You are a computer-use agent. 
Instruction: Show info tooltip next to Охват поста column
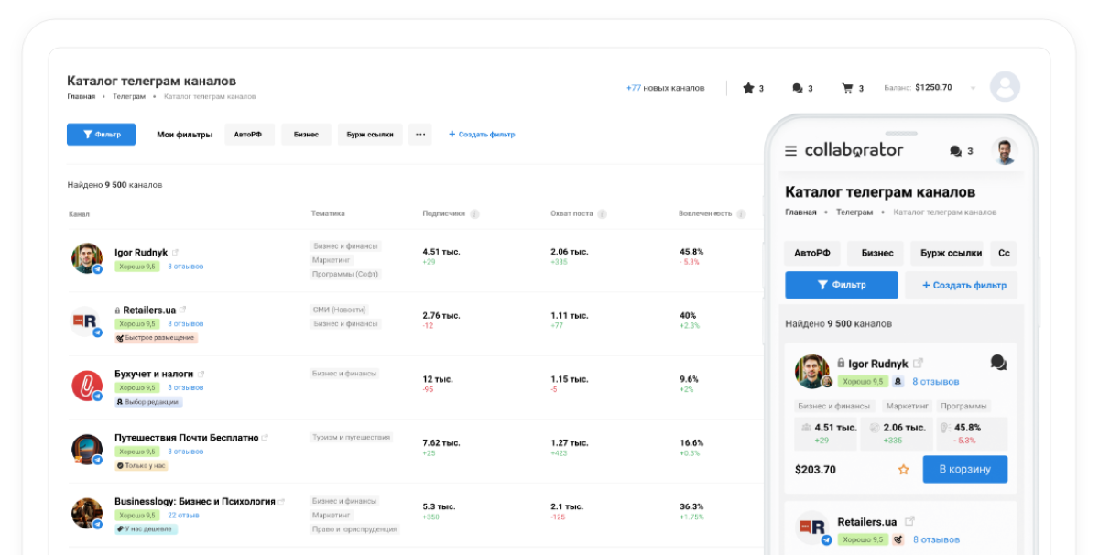[602, 213]
